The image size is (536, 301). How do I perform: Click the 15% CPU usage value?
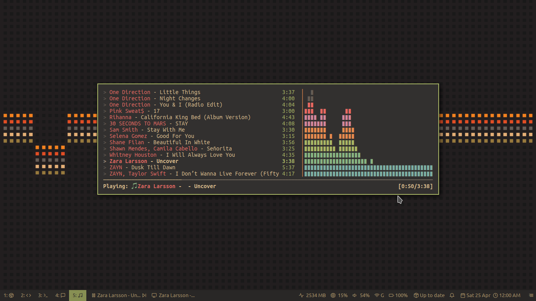343,296
